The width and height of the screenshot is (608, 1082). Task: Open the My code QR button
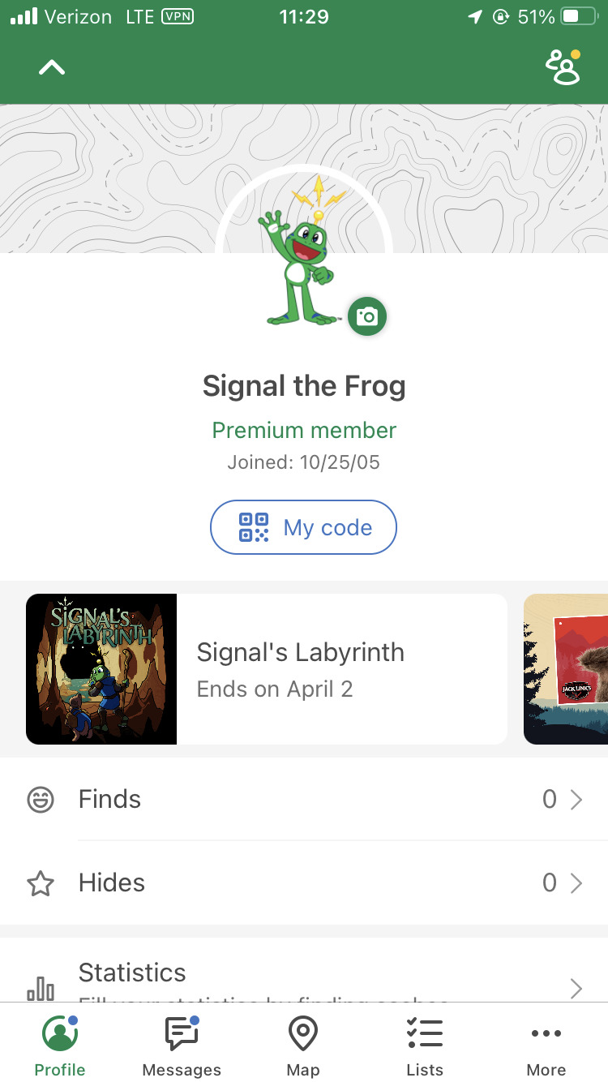(303, 527)
